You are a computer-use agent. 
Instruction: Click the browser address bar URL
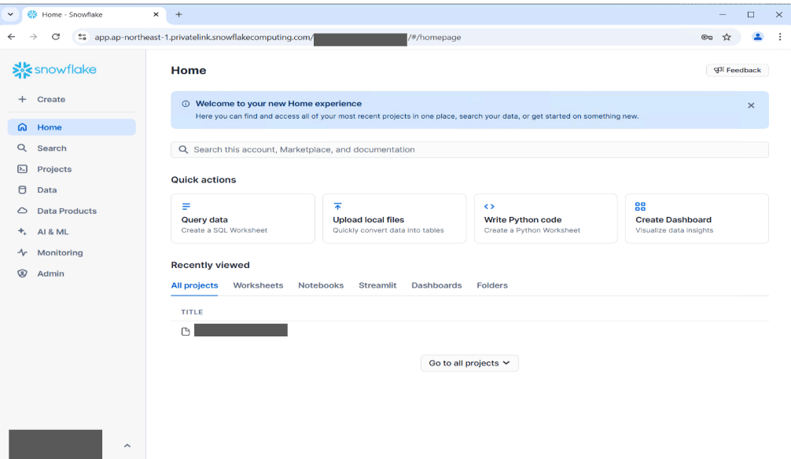click(278, 37)
